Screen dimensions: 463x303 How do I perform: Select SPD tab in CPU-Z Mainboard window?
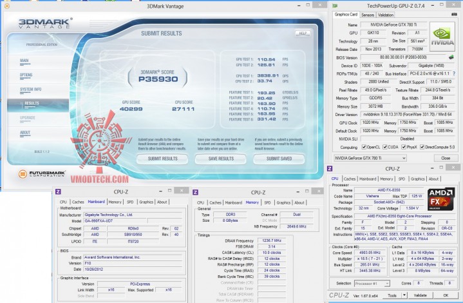pos(130,202)
